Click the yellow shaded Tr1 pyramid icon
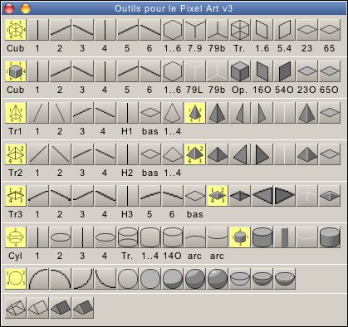This screenshot has width=348, height=327. (195, 113)
